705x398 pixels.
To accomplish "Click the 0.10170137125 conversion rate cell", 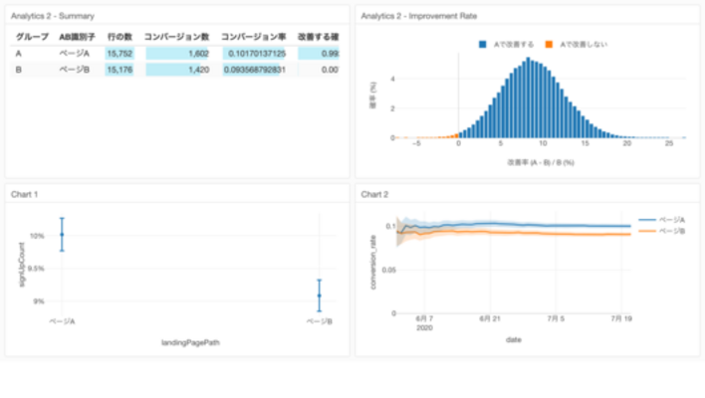I will click(x=254, y=54).
